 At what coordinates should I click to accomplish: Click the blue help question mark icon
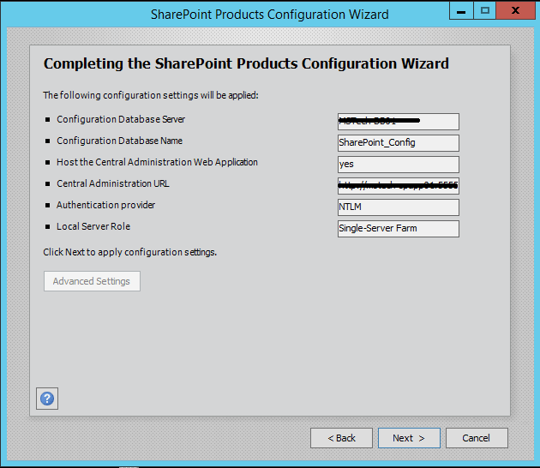(47, 398)
